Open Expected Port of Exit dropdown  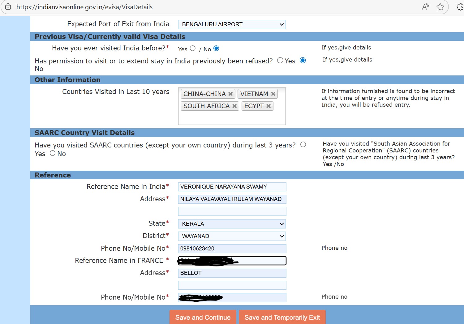232,24
